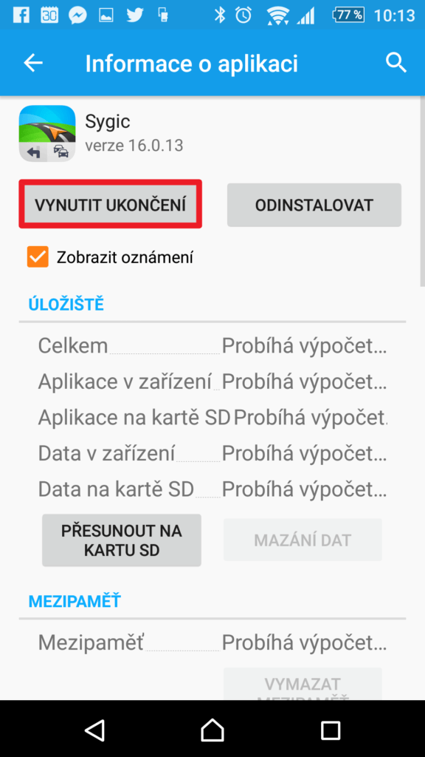Open search with the magnifier icon

coord(396,64)
